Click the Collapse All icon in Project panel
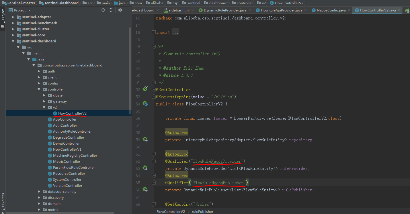 [x=111, y=10]
